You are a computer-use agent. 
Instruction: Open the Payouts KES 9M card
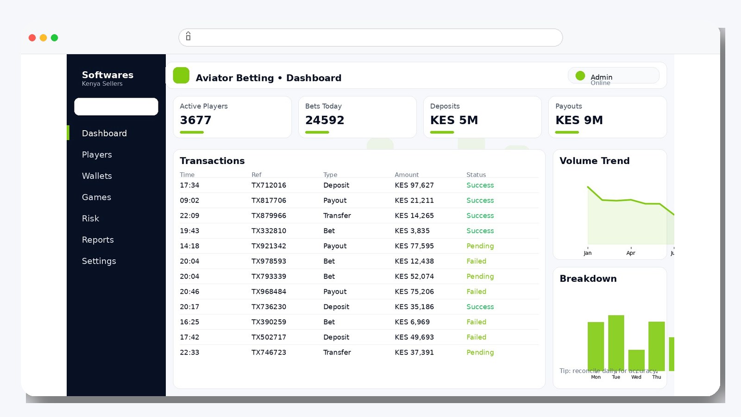tap(607, 117)
